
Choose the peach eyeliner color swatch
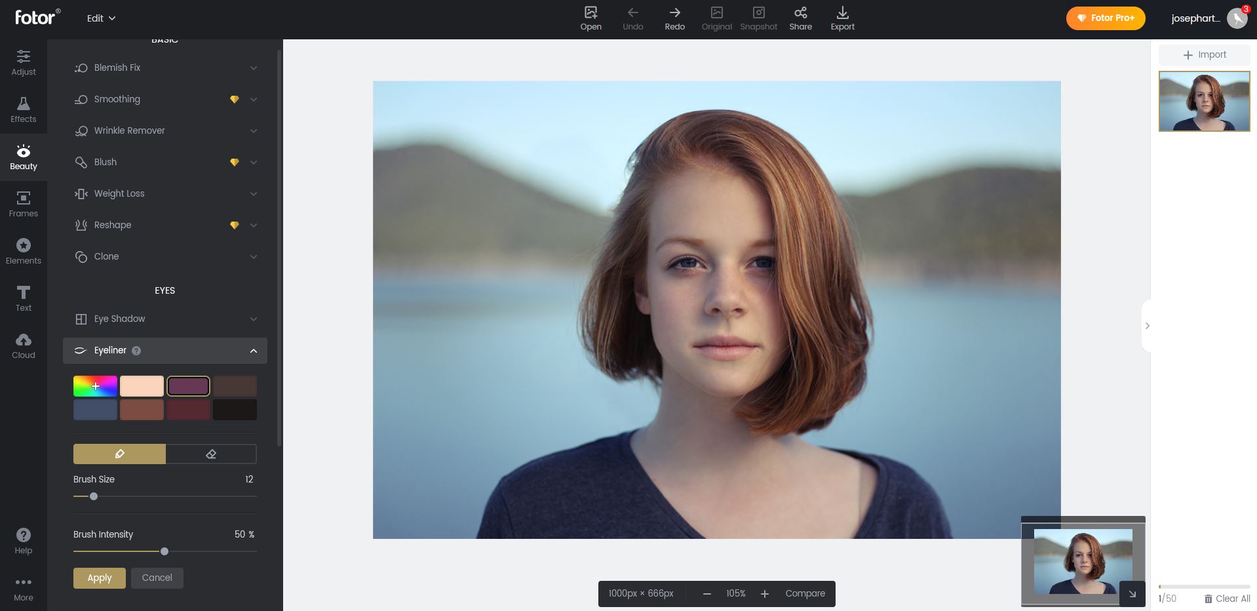[142, 386]
